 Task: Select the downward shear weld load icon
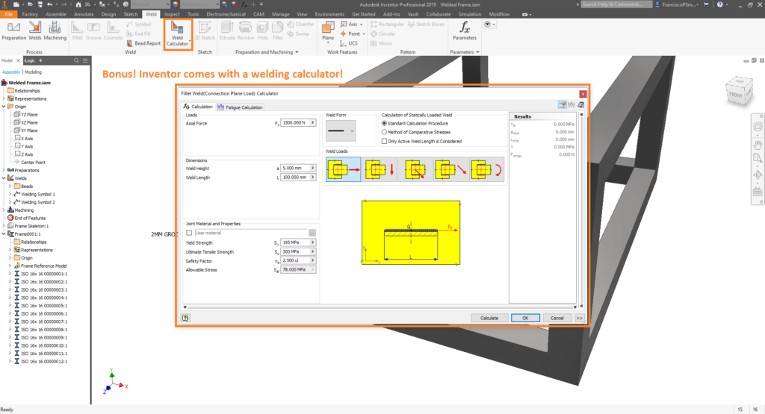(380, 169)
